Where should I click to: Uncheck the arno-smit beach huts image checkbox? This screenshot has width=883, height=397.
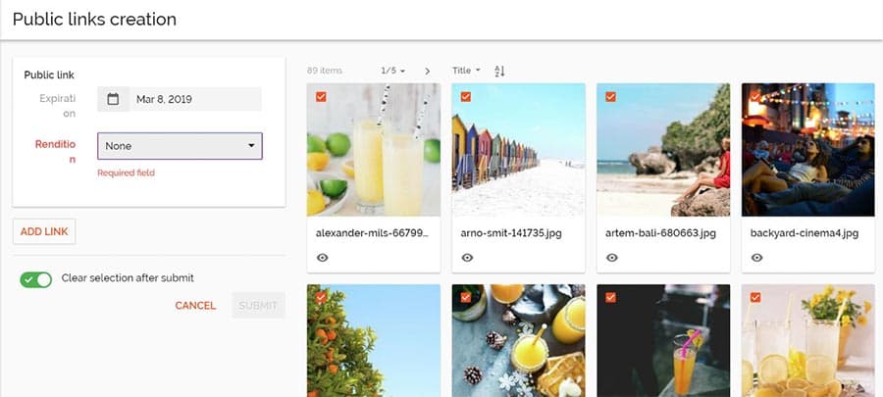coord(466,97)
